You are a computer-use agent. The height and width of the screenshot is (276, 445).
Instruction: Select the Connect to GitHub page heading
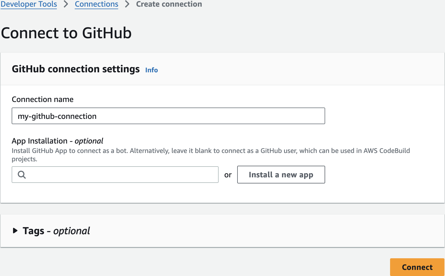66,33
